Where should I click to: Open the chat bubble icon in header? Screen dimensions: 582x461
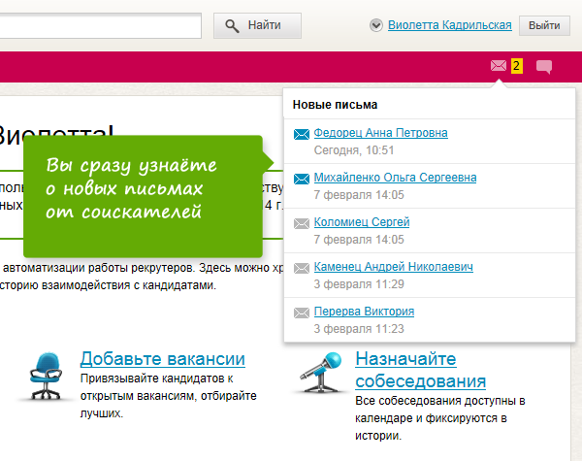(x=544, y=67)
